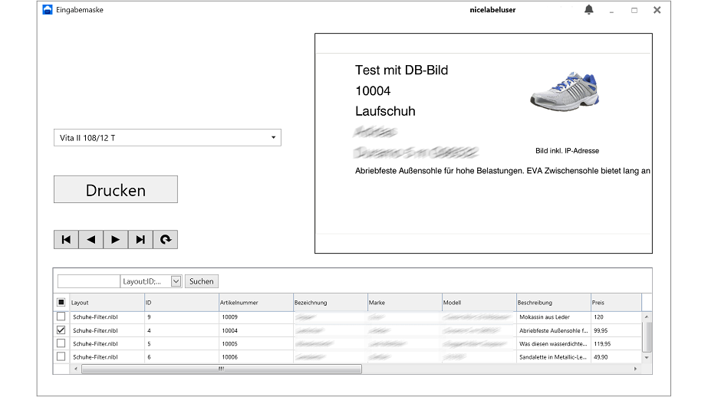Check the row with Artikelnummer 10009
The height and width of the screenshot is (397, 708).
pos(61,317)
